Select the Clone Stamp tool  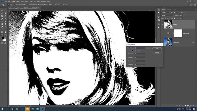click(x=2, y=21)
